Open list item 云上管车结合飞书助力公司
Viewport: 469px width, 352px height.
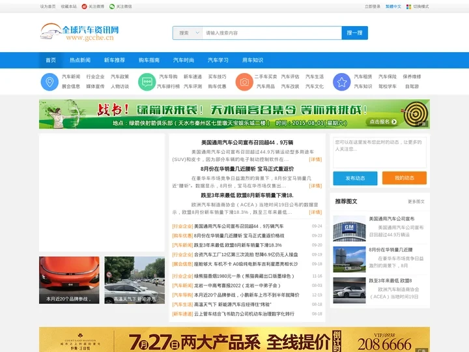[244, 314]
